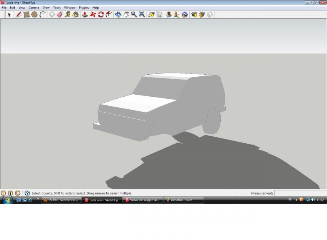The height and width of the screenshot is (240, 327).
Task: Select the arrow Select tool
Action: [x=9, y=15]
